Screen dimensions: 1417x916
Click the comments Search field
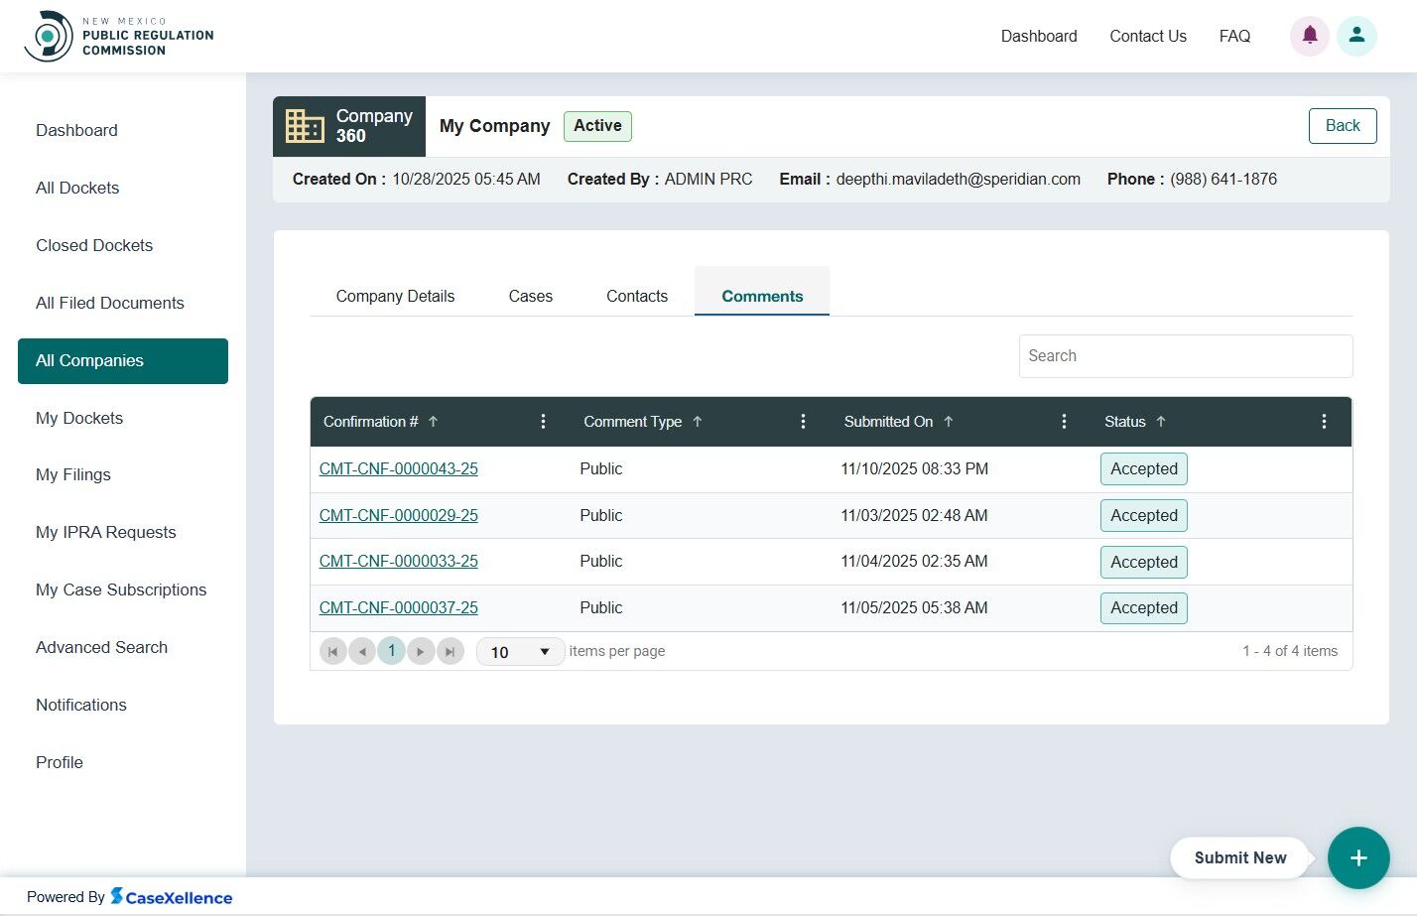tap(1186, 356)
